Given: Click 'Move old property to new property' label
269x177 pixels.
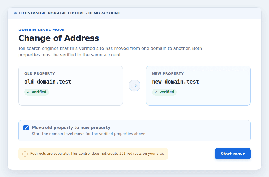Looking at the screenshot, I should [71, 128].
